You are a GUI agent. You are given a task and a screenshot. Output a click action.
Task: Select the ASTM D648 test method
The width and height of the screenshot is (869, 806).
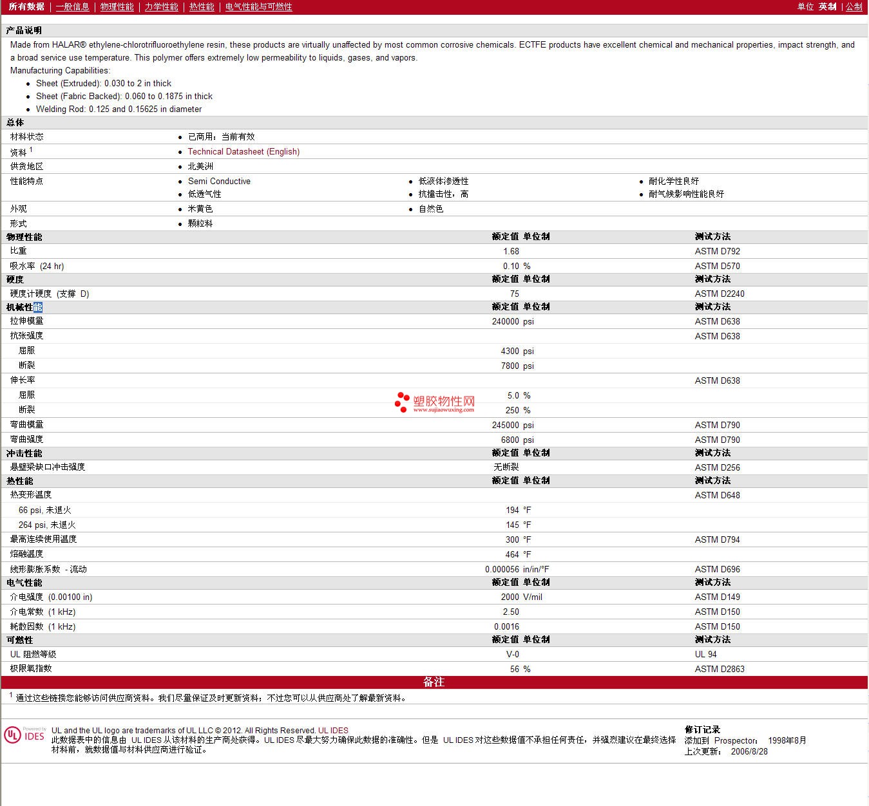click(717, 495)
